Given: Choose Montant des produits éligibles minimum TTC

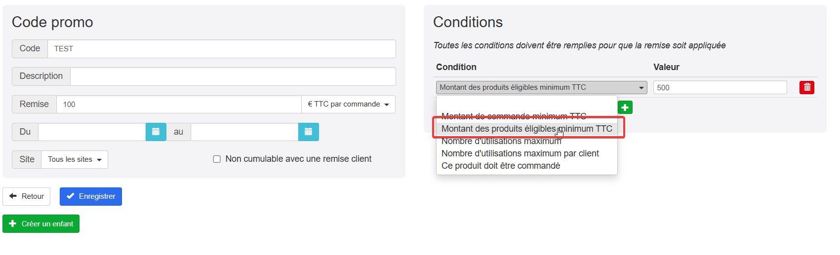Looking at the screenshot, I should pyautogui.click(x=526, y=129).
